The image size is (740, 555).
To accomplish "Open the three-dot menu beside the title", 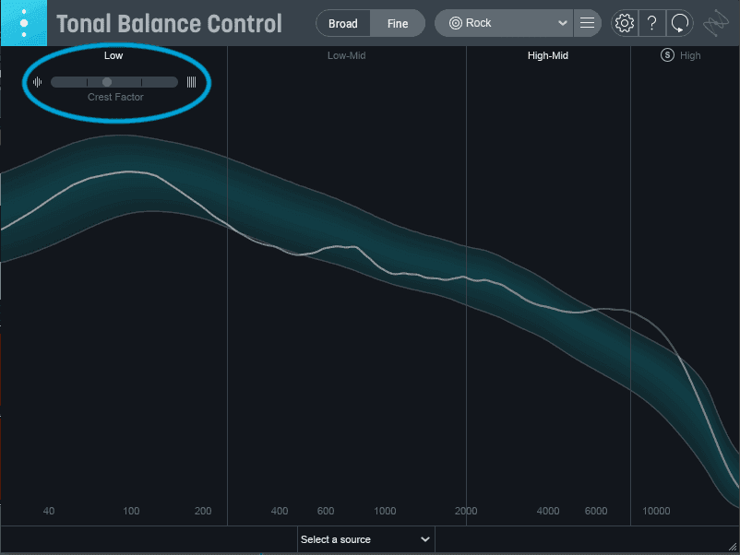I will (24, 23).
